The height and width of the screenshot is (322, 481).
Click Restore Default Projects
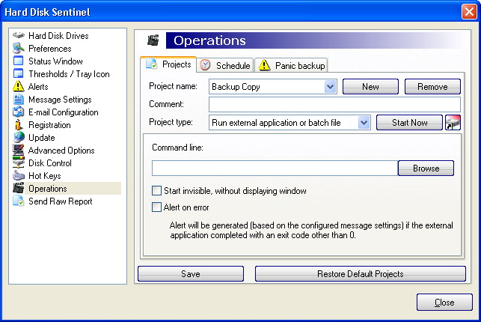tap(360, 274)
